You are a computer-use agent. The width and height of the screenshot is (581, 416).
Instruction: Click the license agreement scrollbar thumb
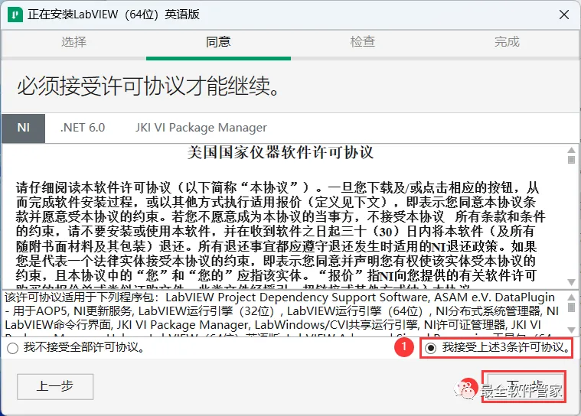click(x=571, y=160)
